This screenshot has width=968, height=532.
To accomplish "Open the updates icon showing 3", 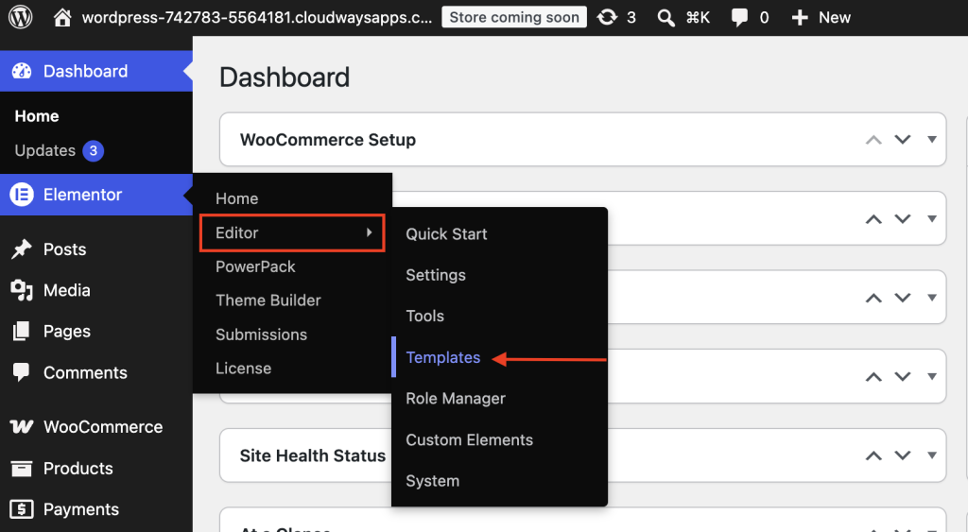I will [x=607, y=17].
